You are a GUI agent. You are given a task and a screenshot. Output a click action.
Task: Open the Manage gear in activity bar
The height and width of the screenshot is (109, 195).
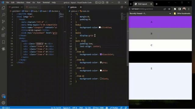[x=3, y=103]
